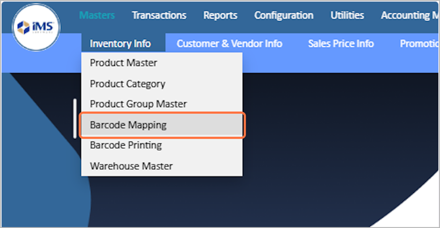Select Product Category in the list
This screenshot has width=440, height=228.
pyautogui.click(x=127, y=84)
